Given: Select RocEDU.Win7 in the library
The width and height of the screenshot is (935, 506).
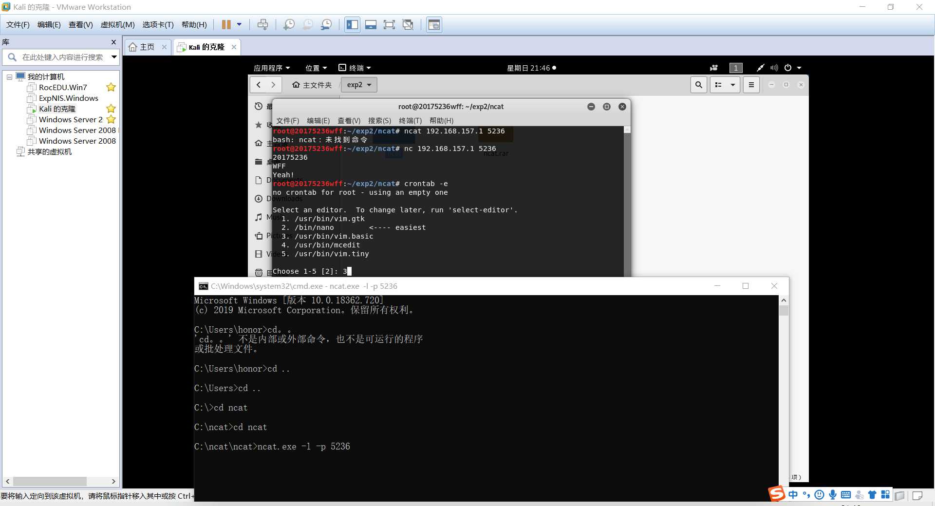Looking at the screenshot, I should coord(63,87).
